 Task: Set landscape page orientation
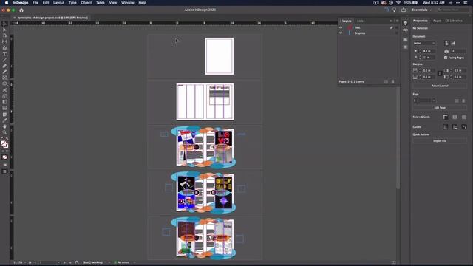click(x=453, y=43)
